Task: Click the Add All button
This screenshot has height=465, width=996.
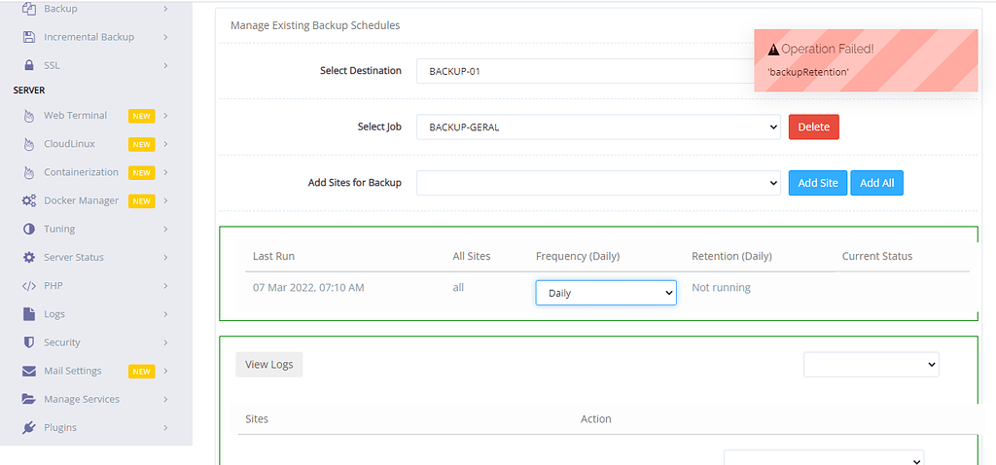Action: 876,183
